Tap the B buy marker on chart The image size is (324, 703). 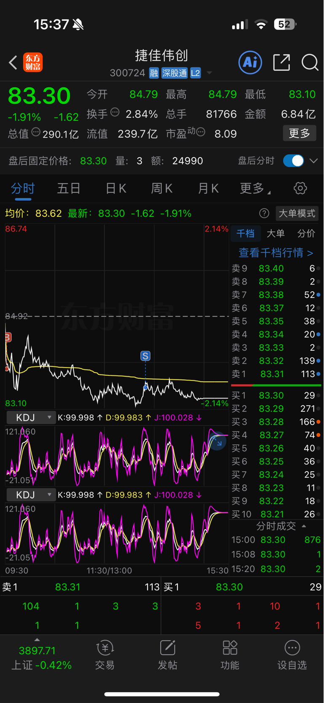[8, 337]
